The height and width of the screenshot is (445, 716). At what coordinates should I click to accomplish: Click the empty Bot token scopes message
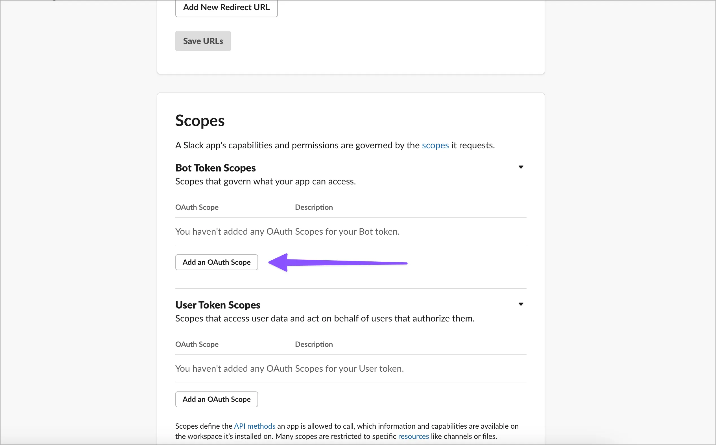tap(287, 232)
